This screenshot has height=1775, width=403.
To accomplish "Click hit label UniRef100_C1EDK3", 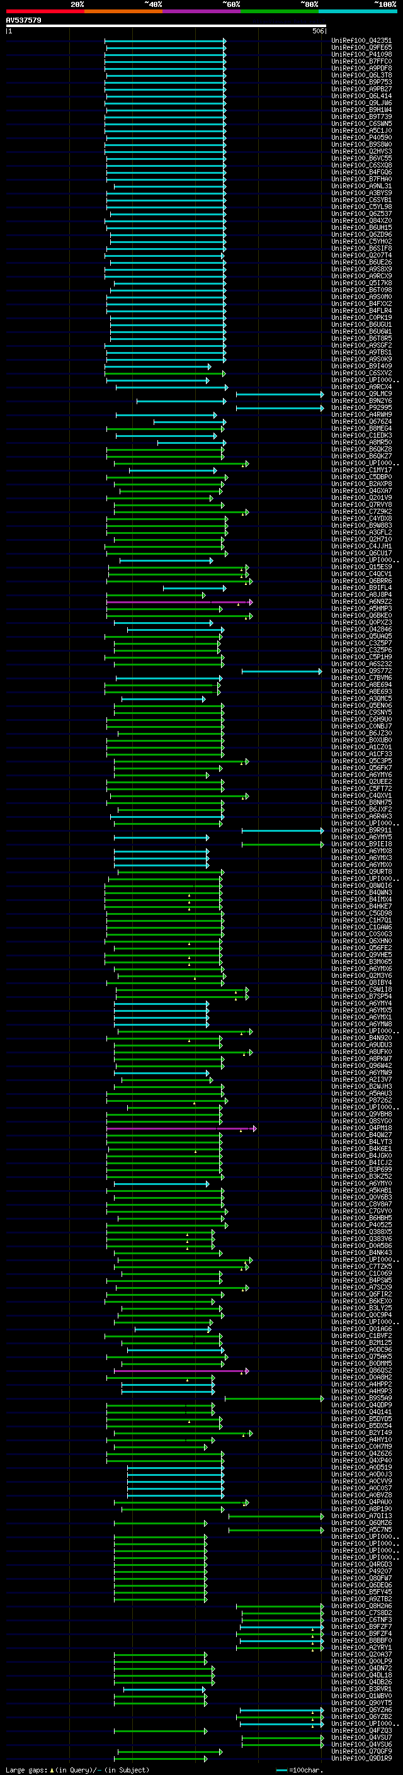I will click(361, 436).
